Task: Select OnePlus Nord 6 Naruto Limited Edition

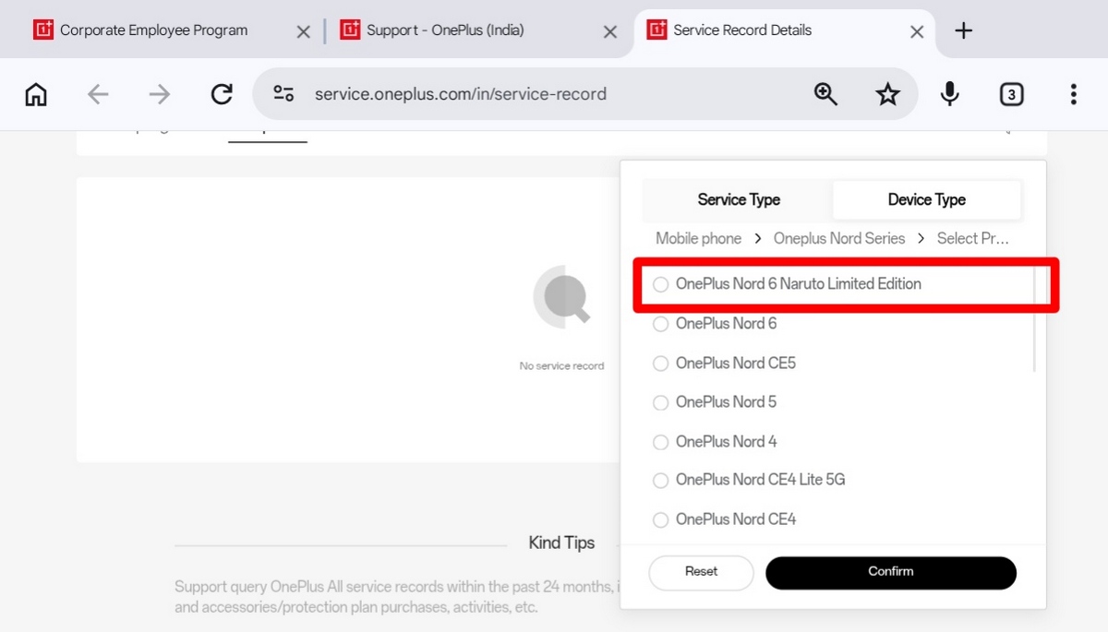Action: (x=799, y=283)
